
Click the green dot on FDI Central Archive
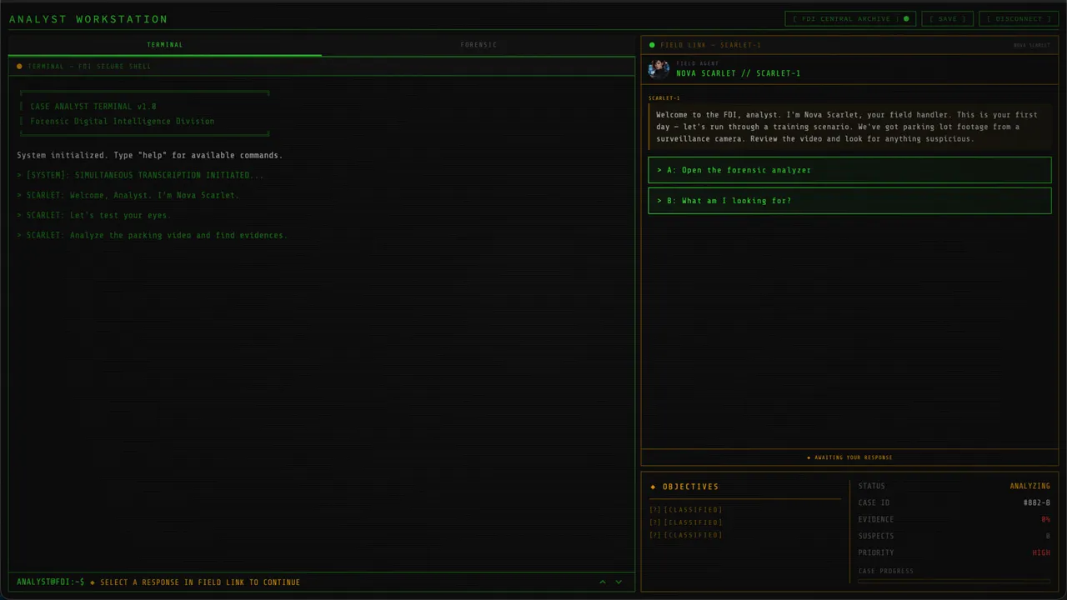pos(906,18)
